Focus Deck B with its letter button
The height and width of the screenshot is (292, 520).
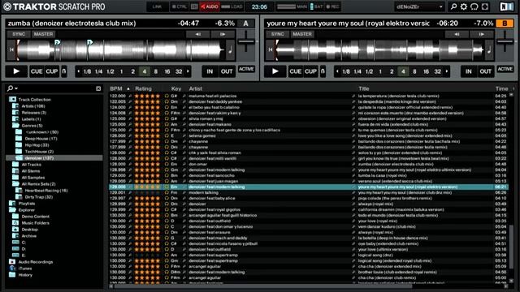pos(505,24)
